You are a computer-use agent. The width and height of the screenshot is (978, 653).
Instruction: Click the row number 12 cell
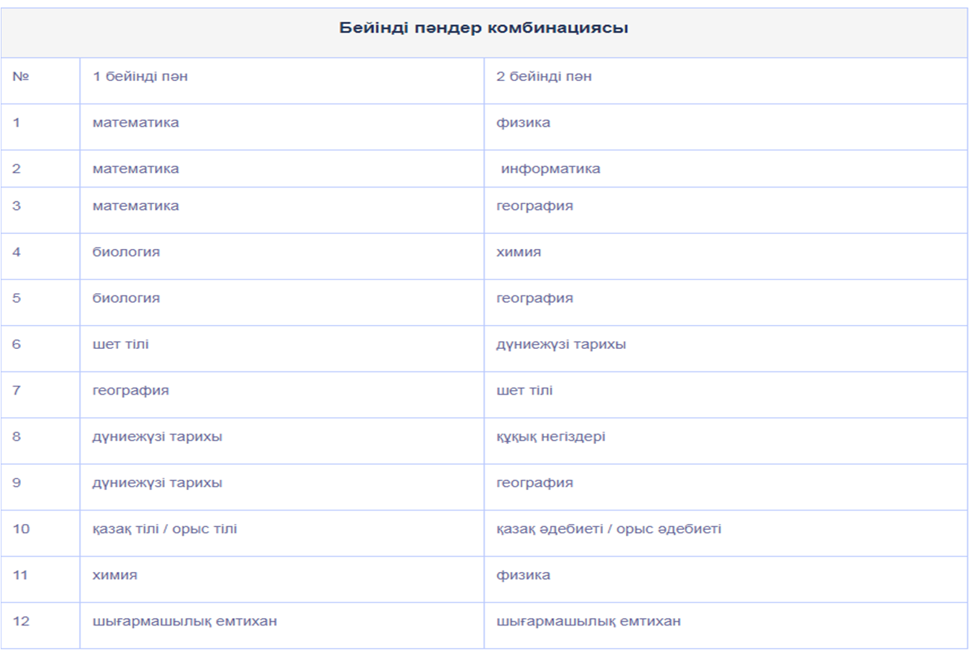click(x=21, y=621)
